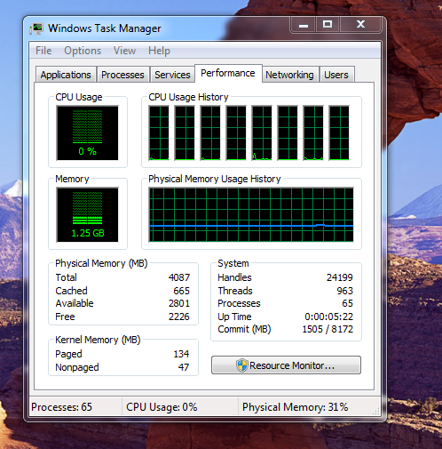Switch to the Networking tab

[289, 75]
